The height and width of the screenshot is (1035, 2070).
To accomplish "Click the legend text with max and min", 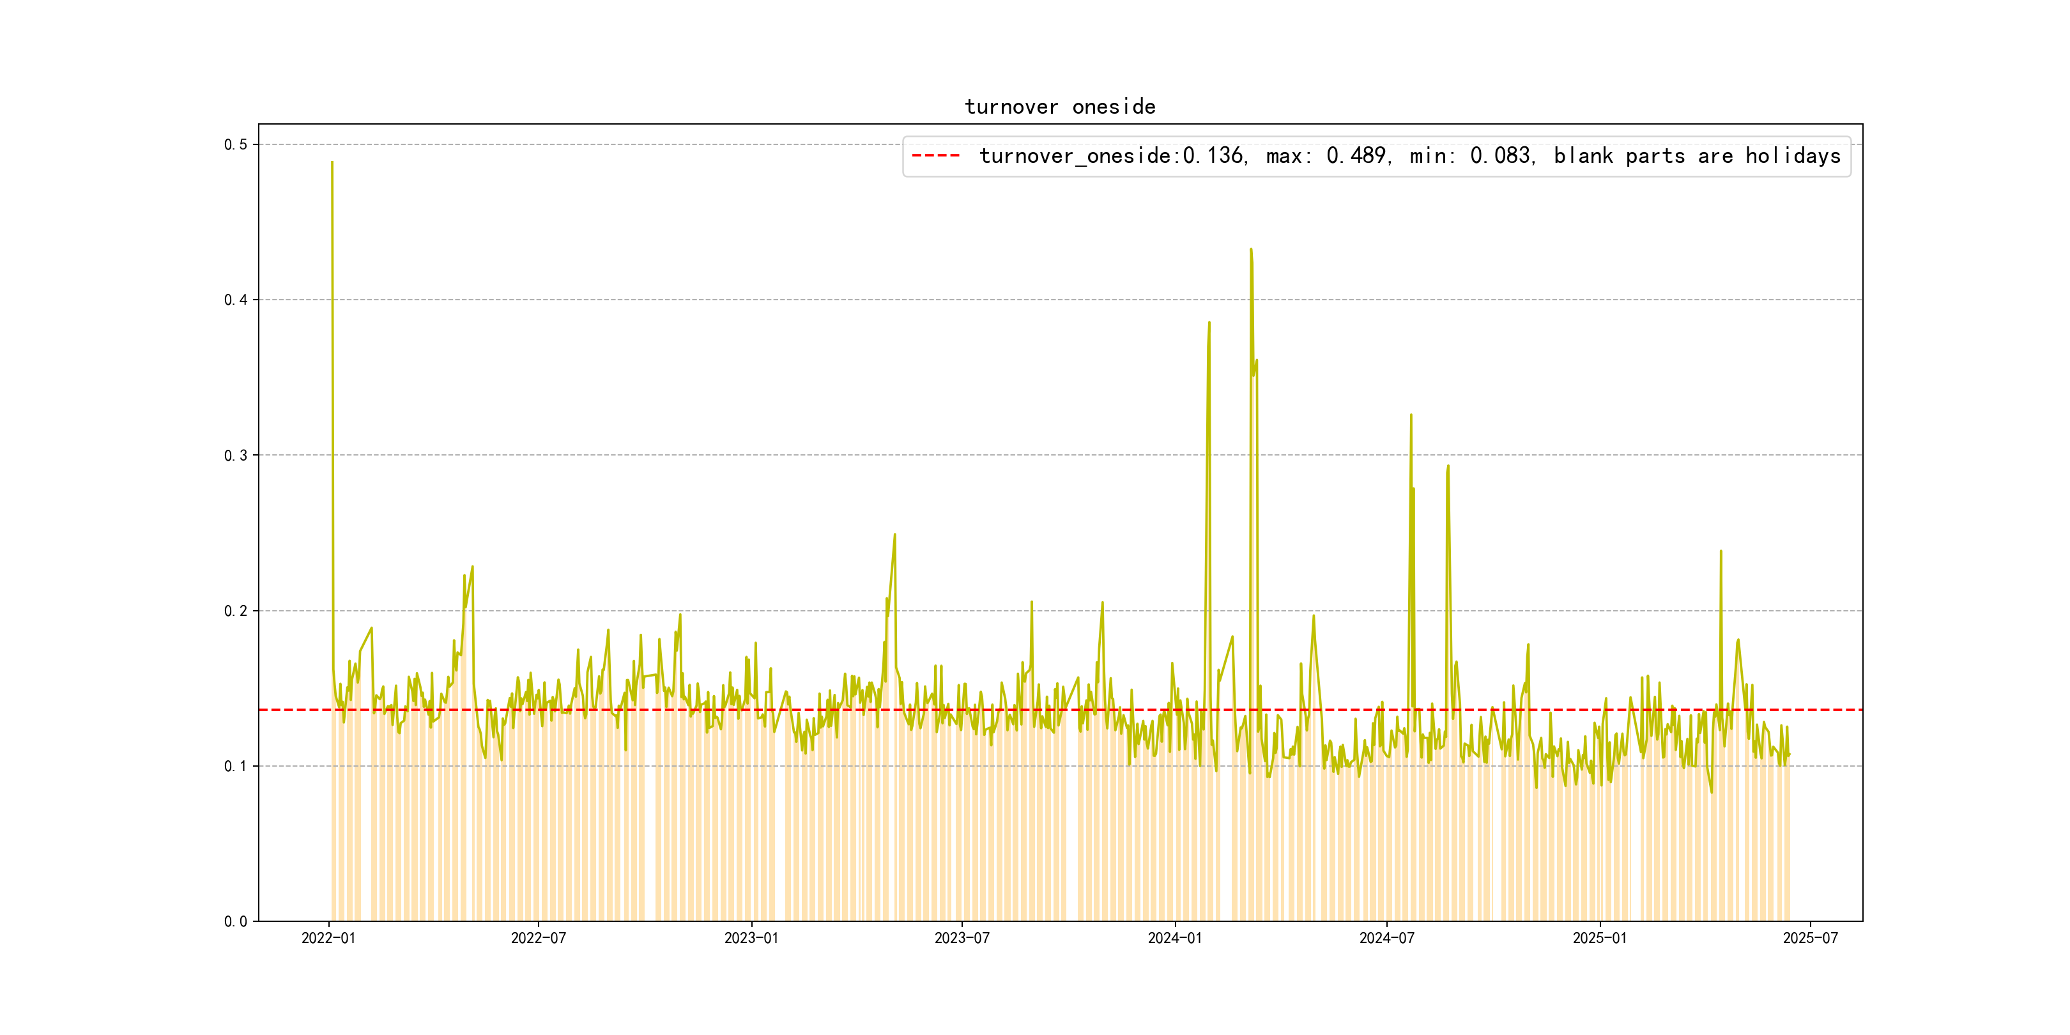I will coord(1409,156).
